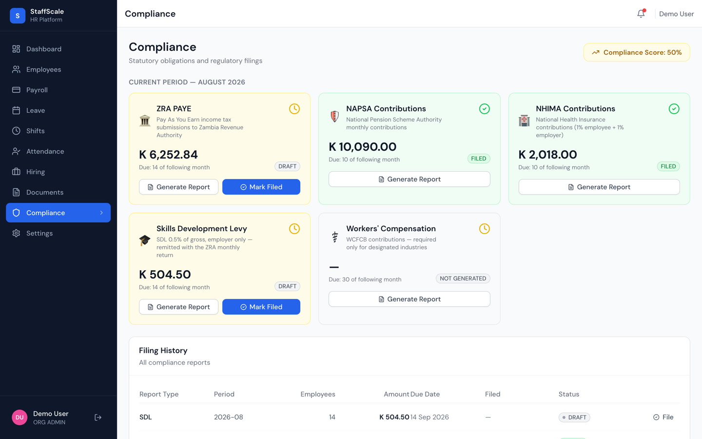Click the ZRA PAYE bank building icon
702x439 pixels.
tap(145, 120)
